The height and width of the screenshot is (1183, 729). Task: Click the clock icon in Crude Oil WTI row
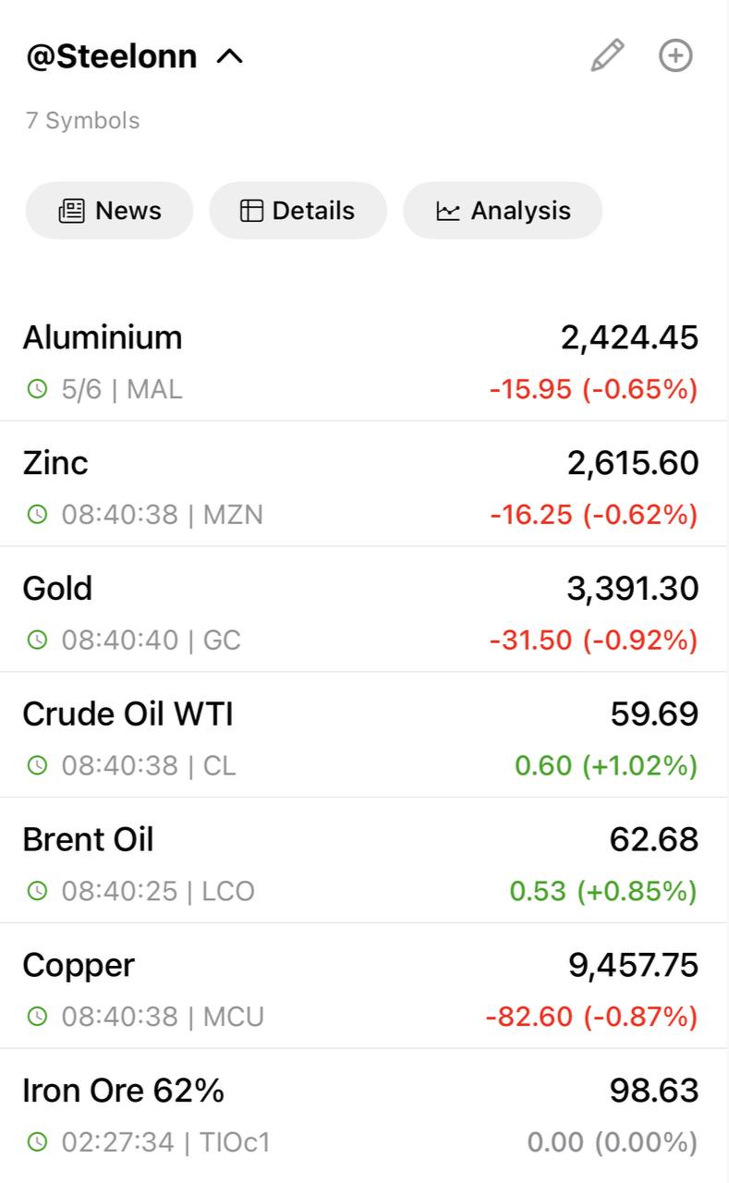(x=37, y=765)
